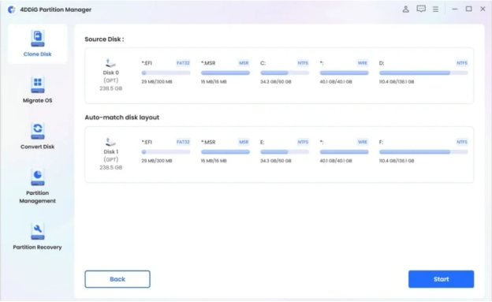Click the Migrate OS label
This screenshot has height=302, width=492.
[x=37, y=100]
